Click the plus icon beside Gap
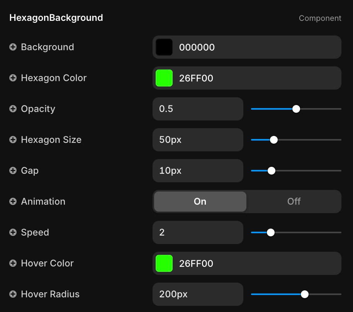 [x=13, y=171]
